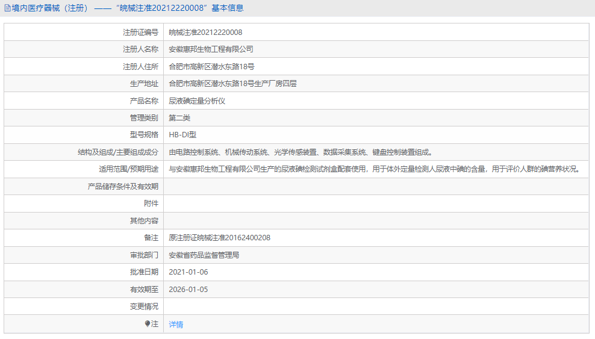This screenshot has width=595, height=339.
Task: Open the 详情 link
Action: tap(176, 325)
